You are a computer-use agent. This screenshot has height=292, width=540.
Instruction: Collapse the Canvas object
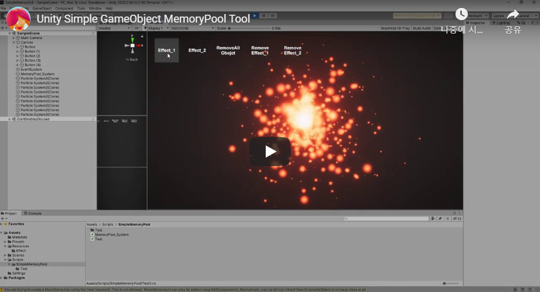(13, 42)
